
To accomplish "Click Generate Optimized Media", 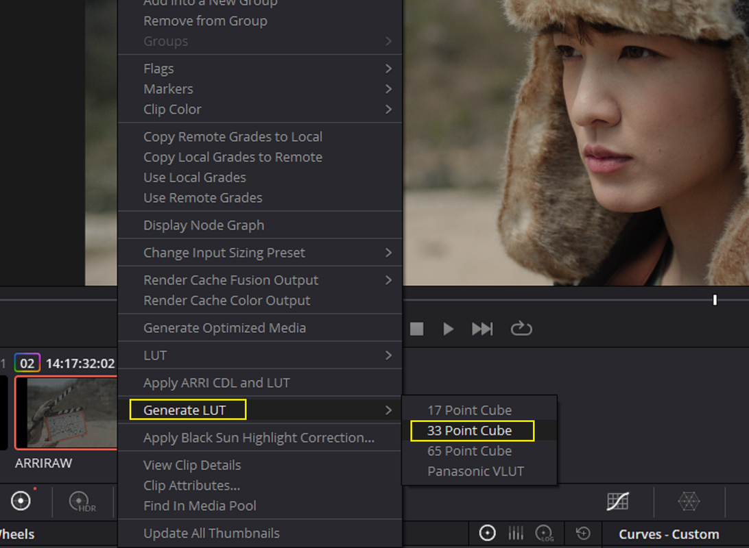I will (260, 328).
